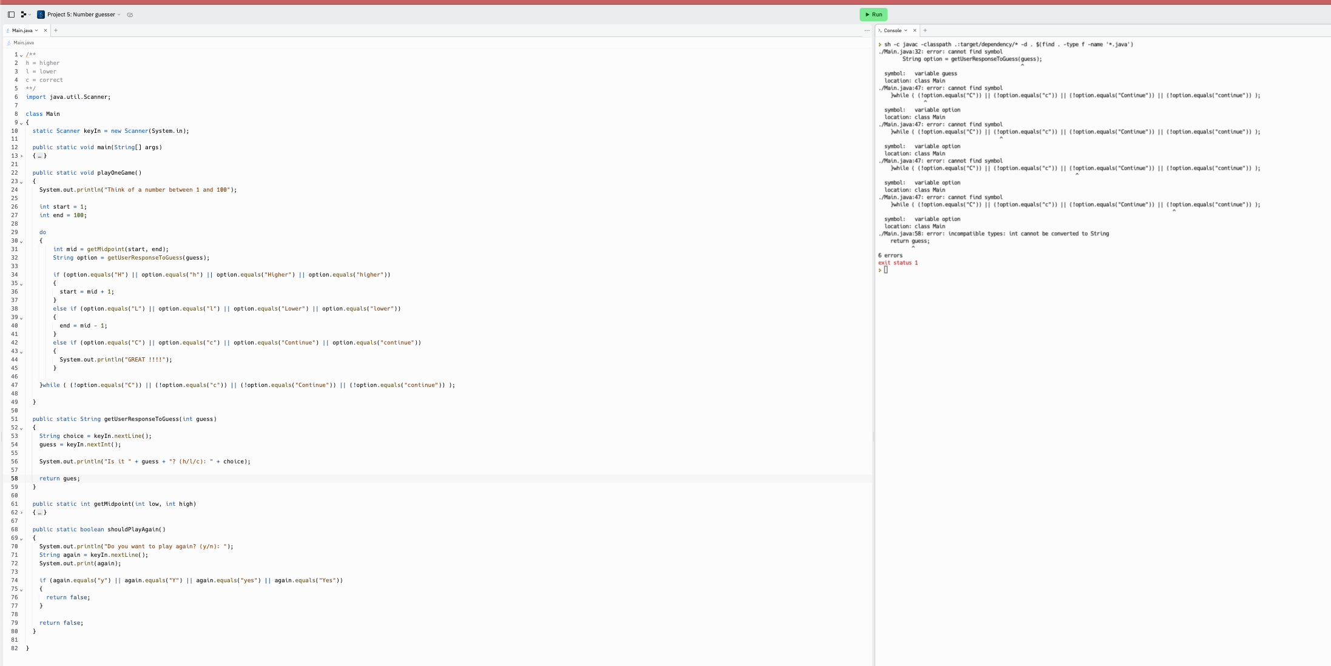Screen dimensions: 1331x666
Task: Open the Main.java tab options chevron
Action: click(x=35, y=30)
